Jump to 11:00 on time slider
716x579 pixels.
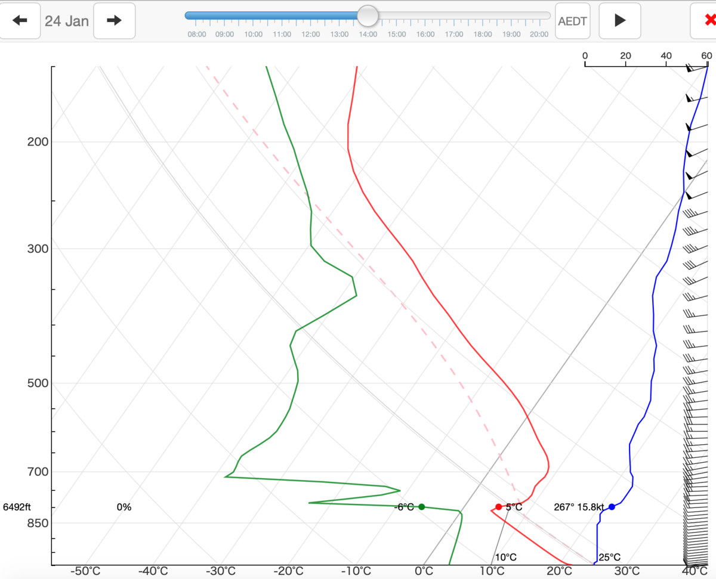[282, 35]
